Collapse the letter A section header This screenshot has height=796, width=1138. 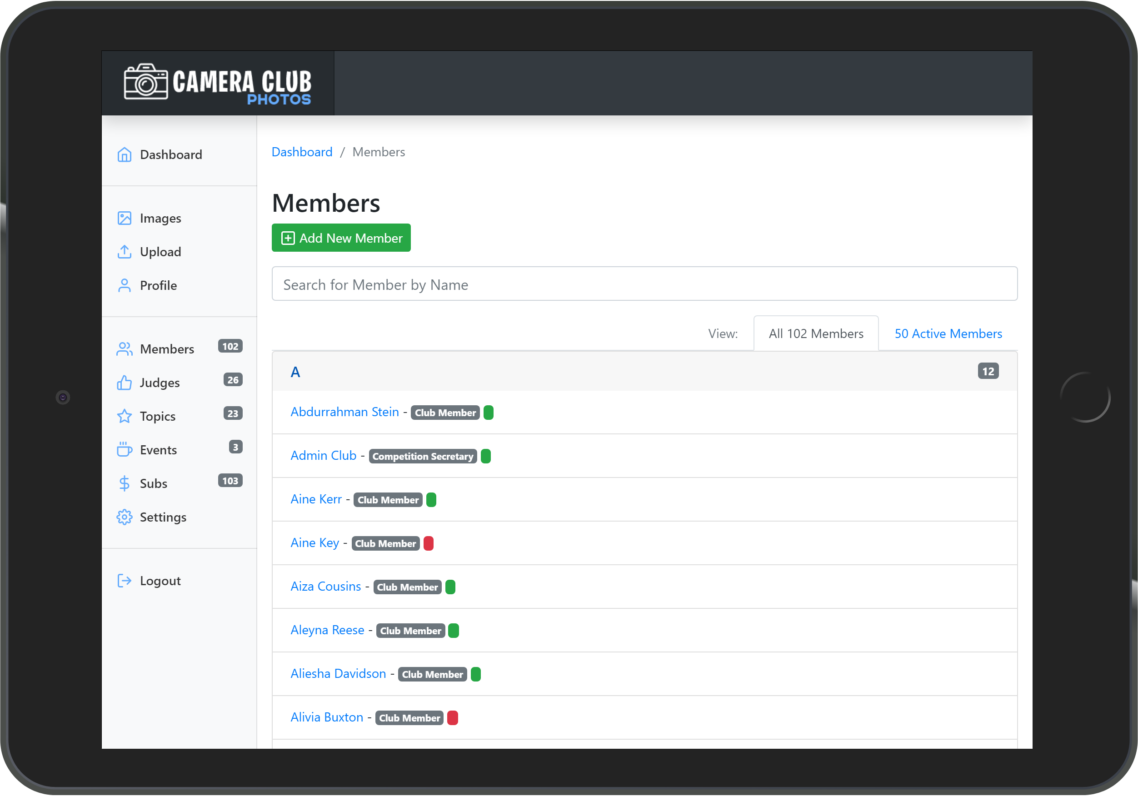(x=295, y=372)
